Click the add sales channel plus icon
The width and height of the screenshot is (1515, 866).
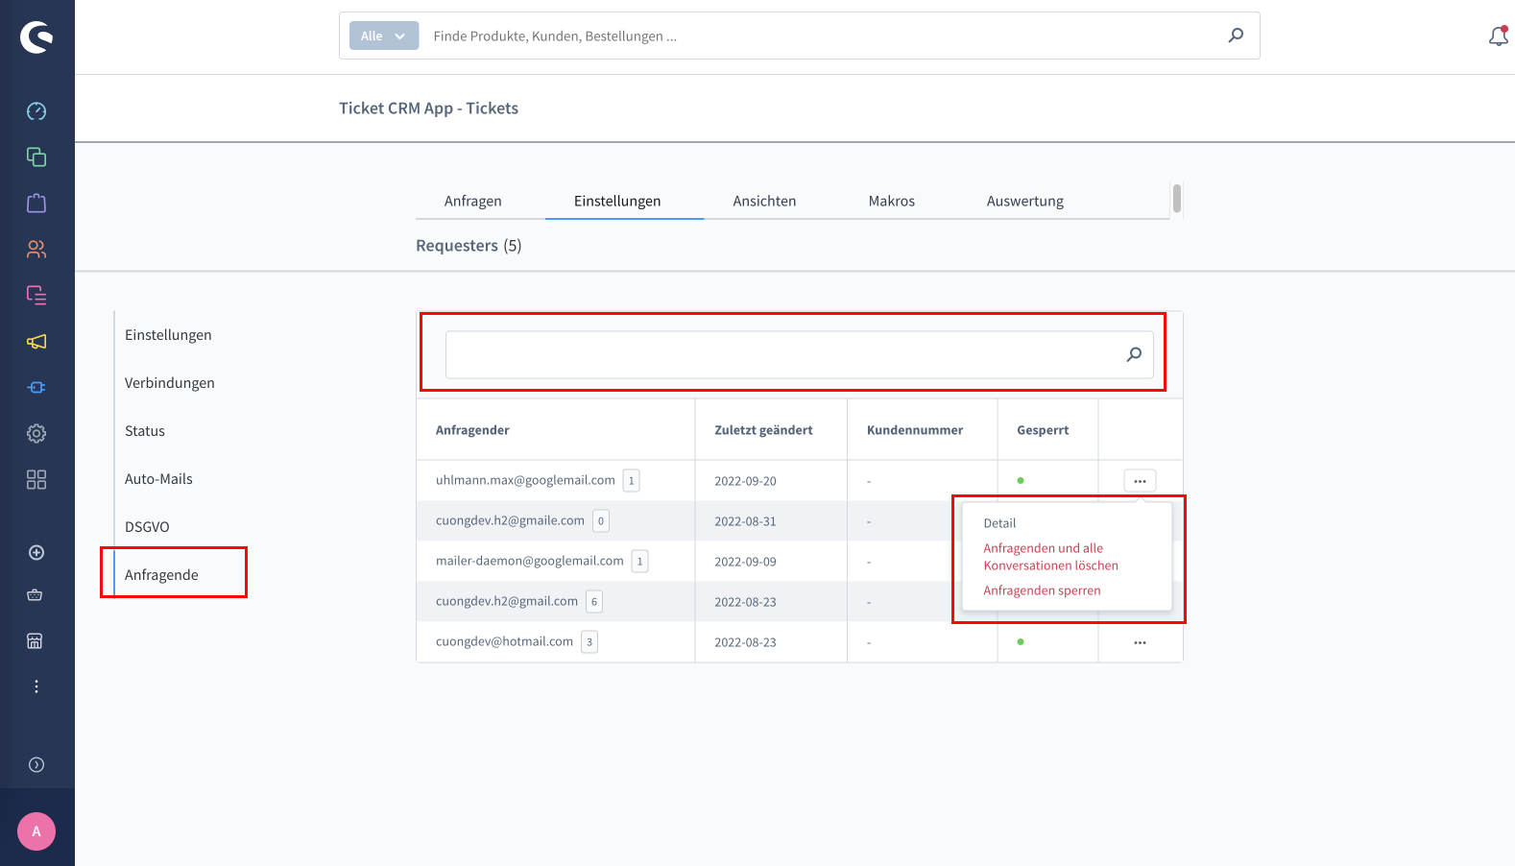click(36, 553)
